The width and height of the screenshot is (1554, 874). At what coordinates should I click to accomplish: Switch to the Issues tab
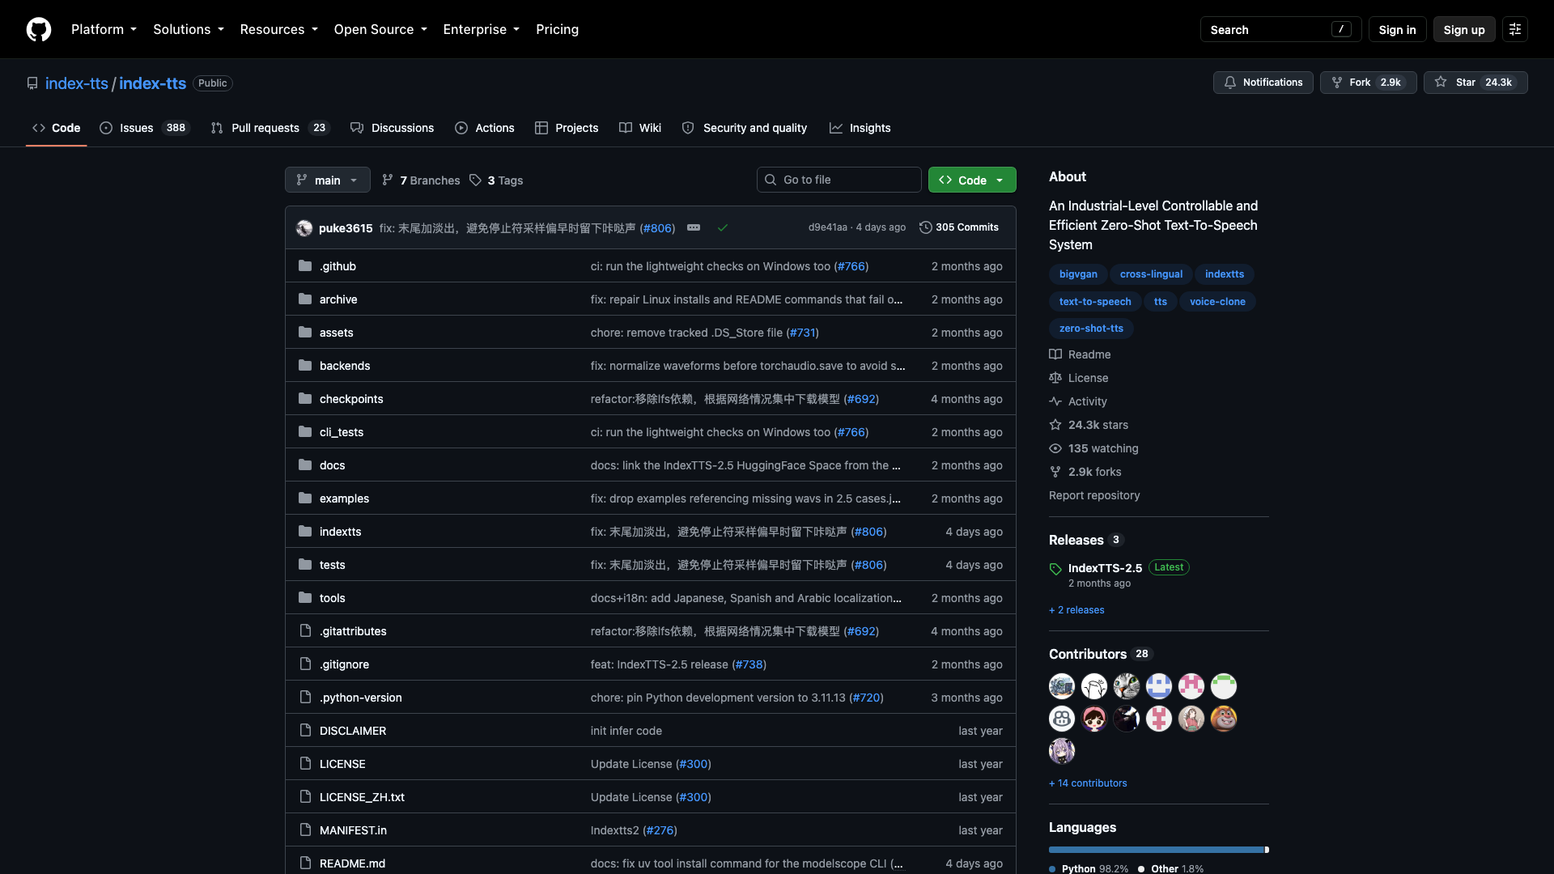[x=145, y=128]
